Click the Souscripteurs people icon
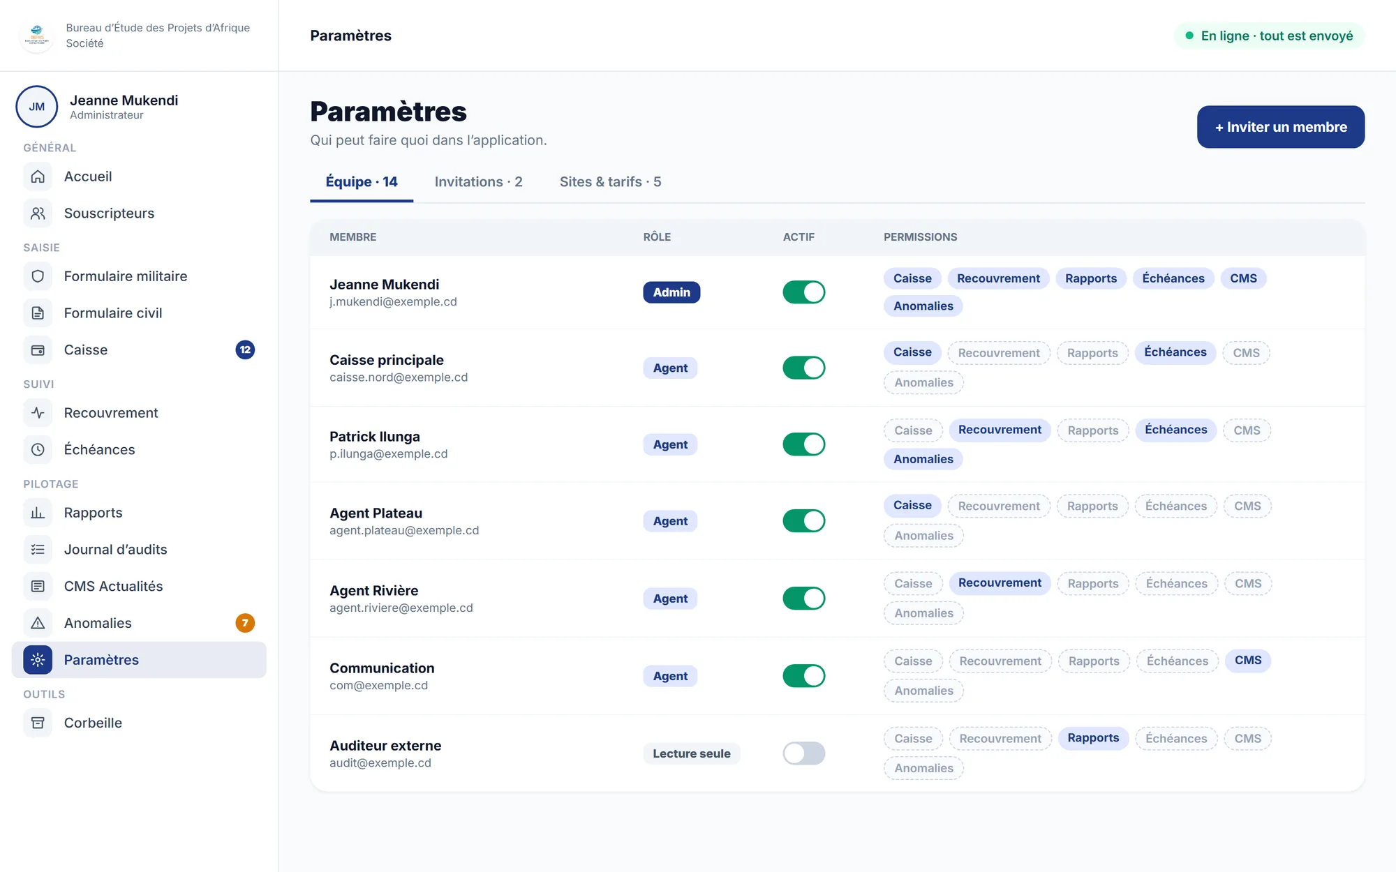Screen dimensions: 1396x872 tap(38, 213)
